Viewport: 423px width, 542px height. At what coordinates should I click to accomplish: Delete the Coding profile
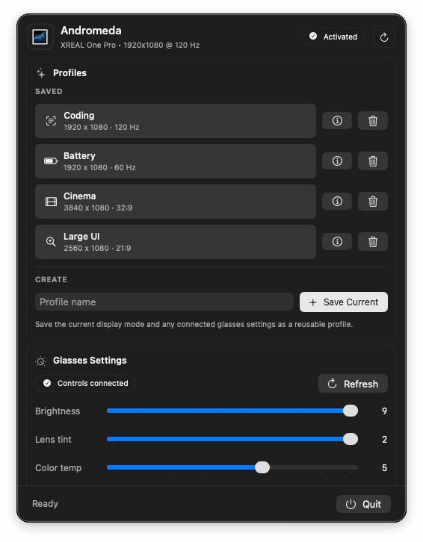[x=373, y=121]
